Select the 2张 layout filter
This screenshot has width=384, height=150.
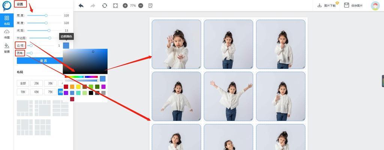coord(37,83)
